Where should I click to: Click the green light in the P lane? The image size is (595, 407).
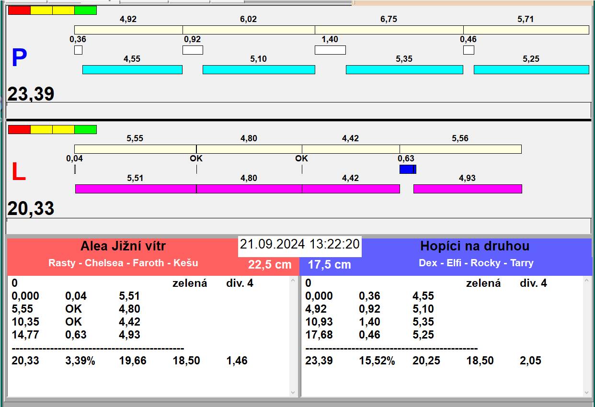pos(86,10)
